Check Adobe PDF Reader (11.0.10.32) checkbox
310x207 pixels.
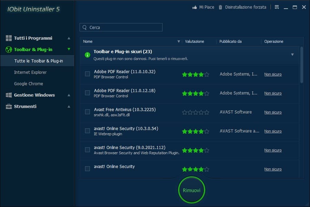(87, 74)
